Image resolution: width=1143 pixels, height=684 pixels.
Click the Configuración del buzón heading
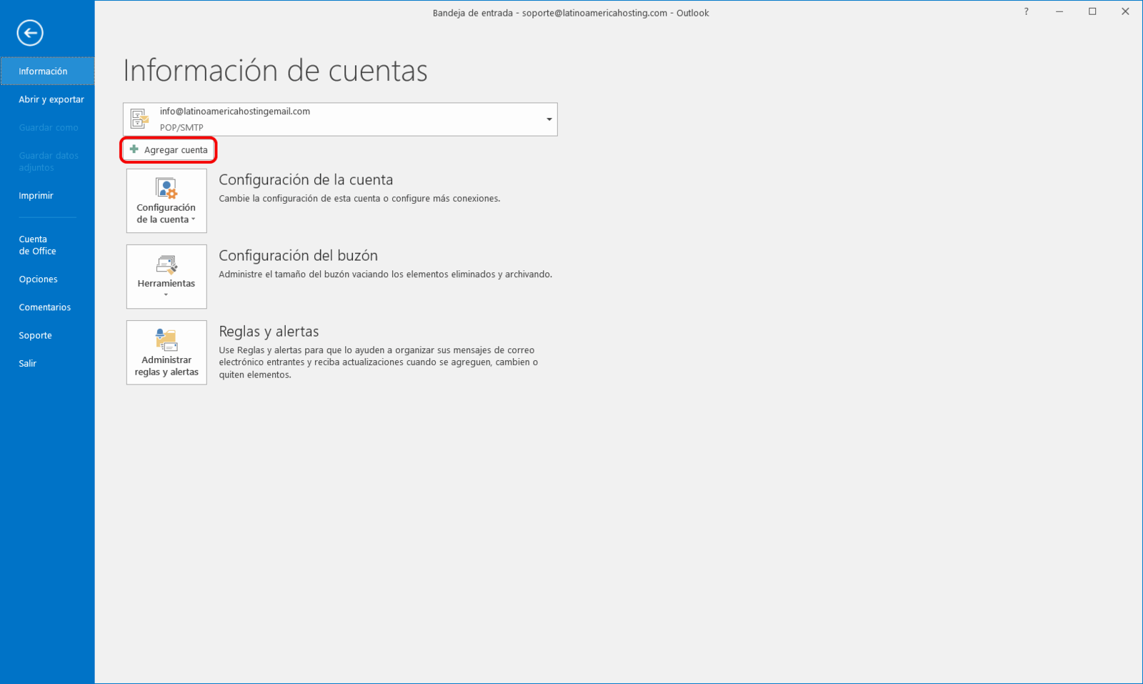coord(298,255)
